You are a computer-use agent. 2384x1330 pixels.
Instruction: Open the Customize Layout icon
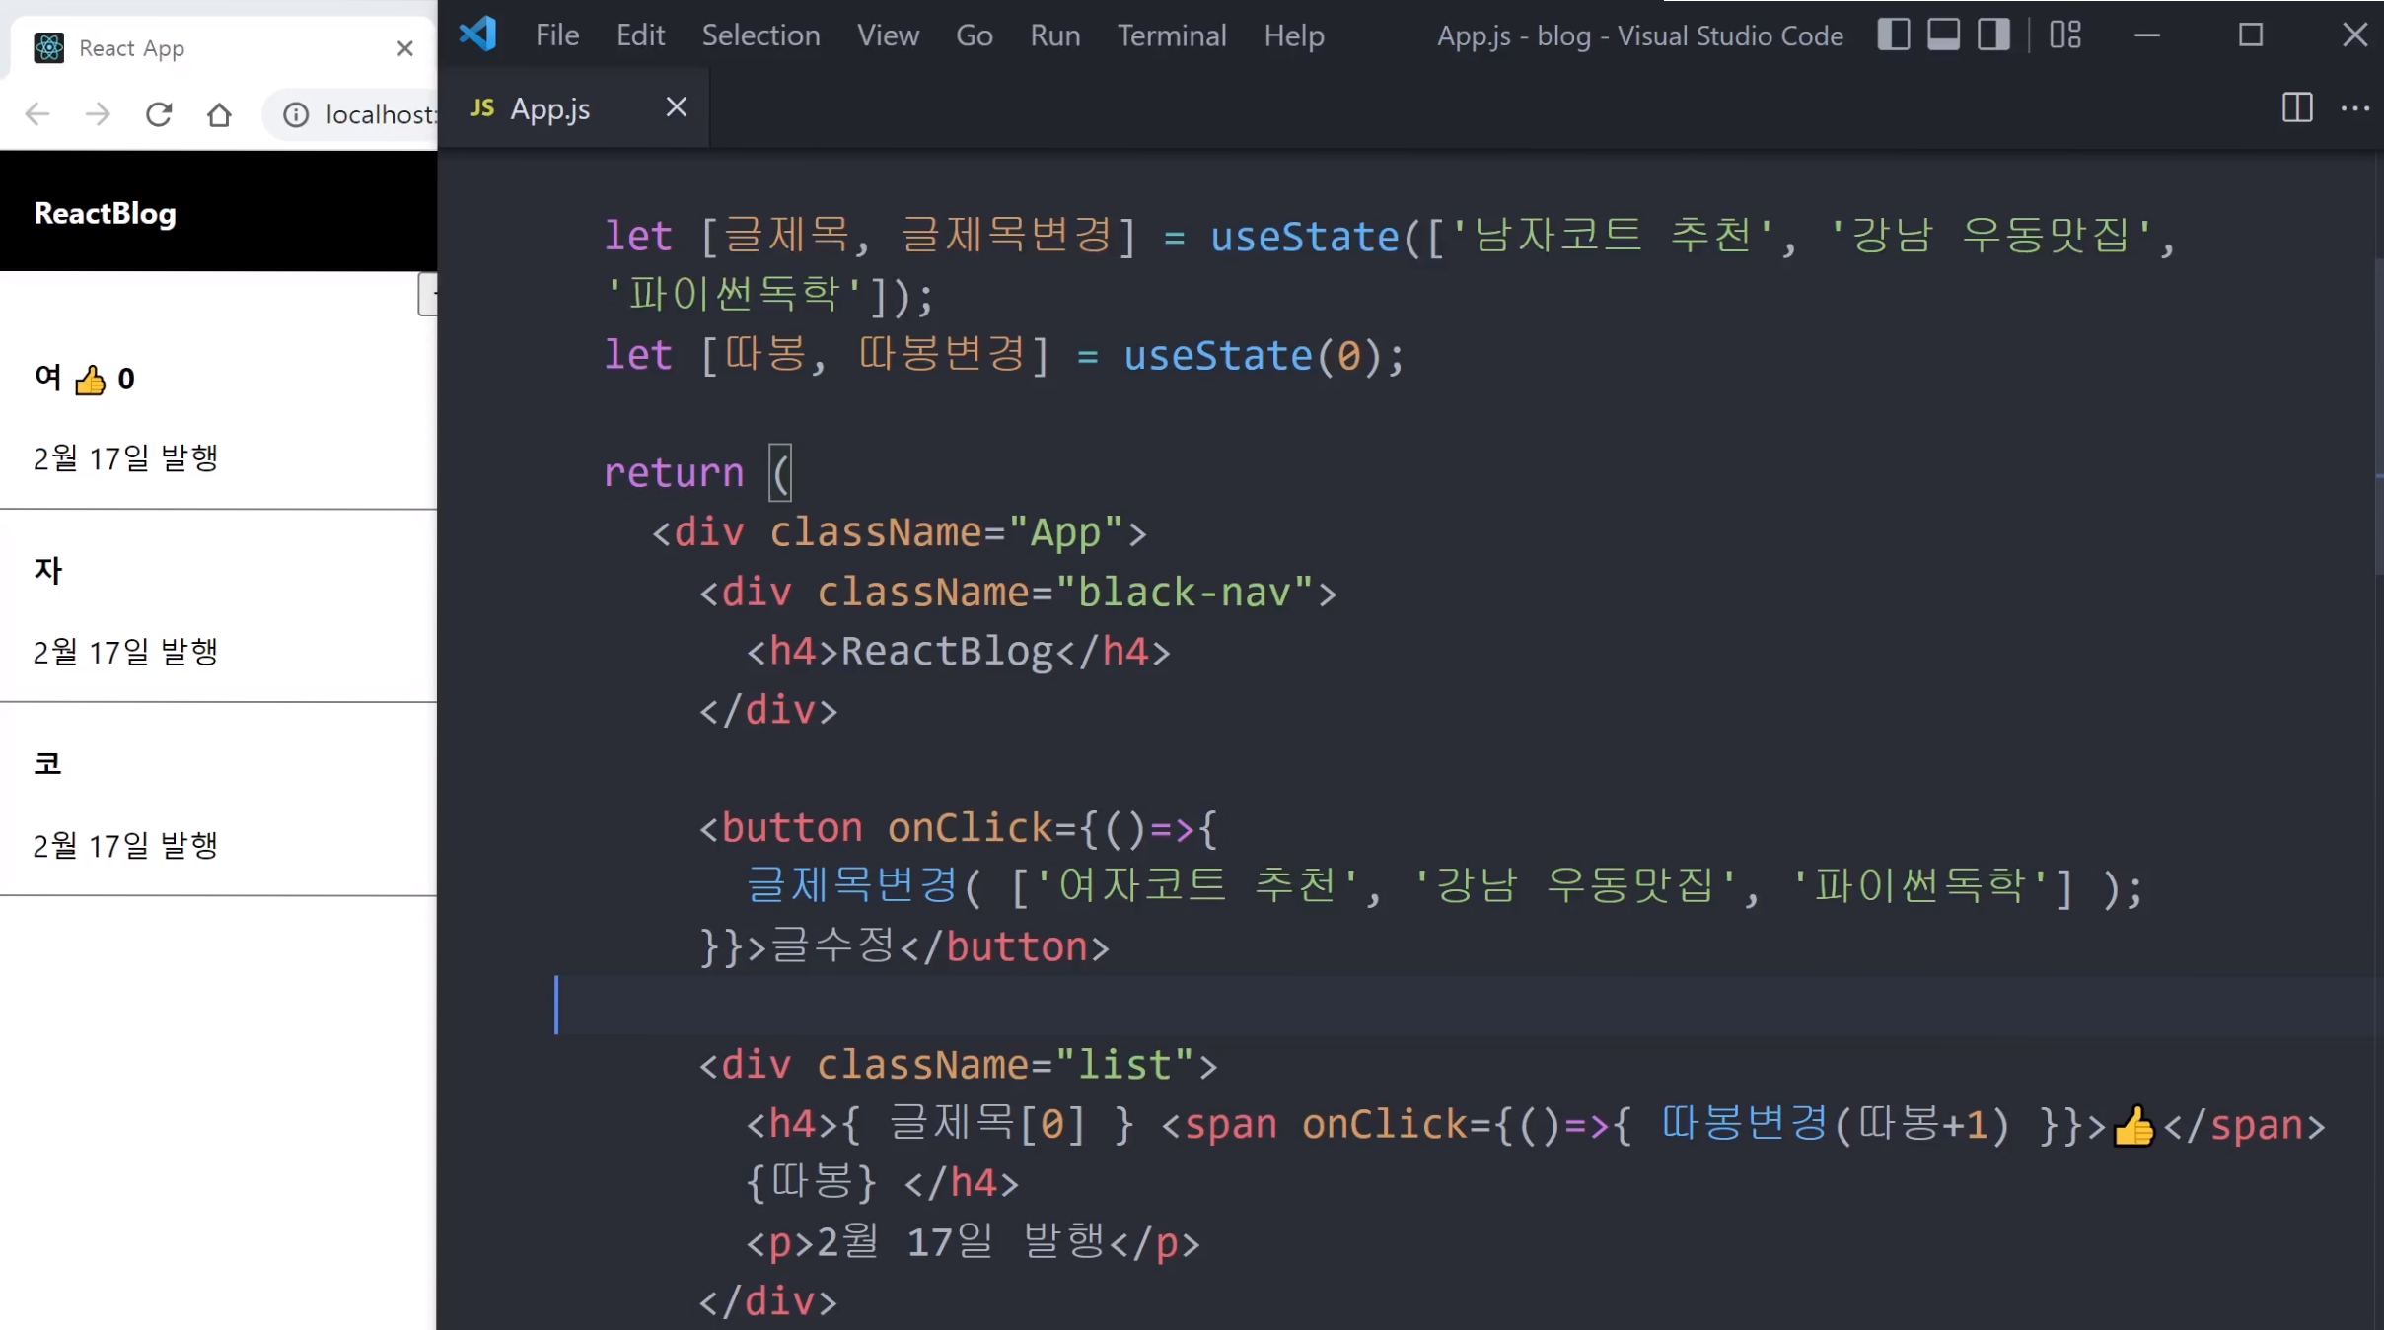click(2064, 35)
